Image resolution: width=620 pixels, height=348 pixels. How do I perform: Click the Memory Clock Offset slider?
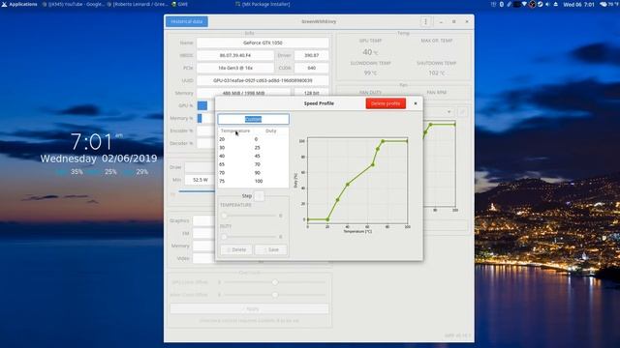(x=275, y=295)
